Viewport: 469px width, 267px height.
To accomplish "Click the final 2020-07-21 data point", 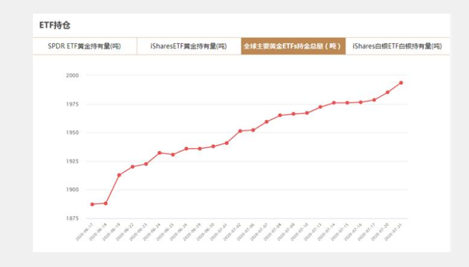I will point(401,82).
